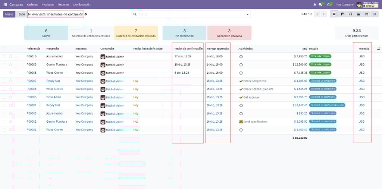
Task: Open the Configuración menu
Action: (x=82, y=4)
